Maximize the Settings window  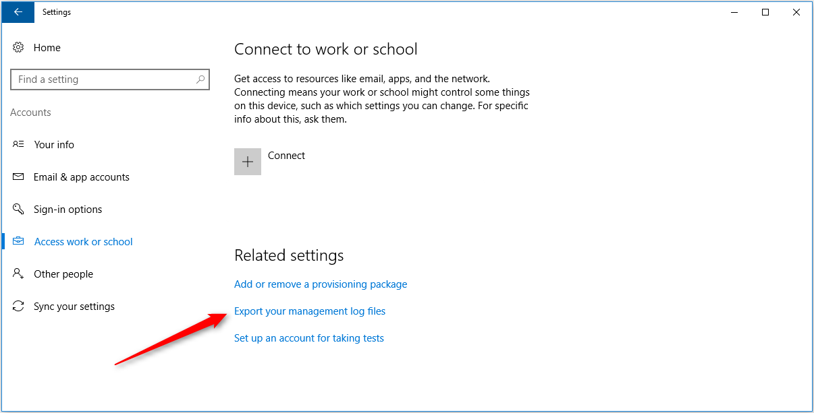click(765, 12)
